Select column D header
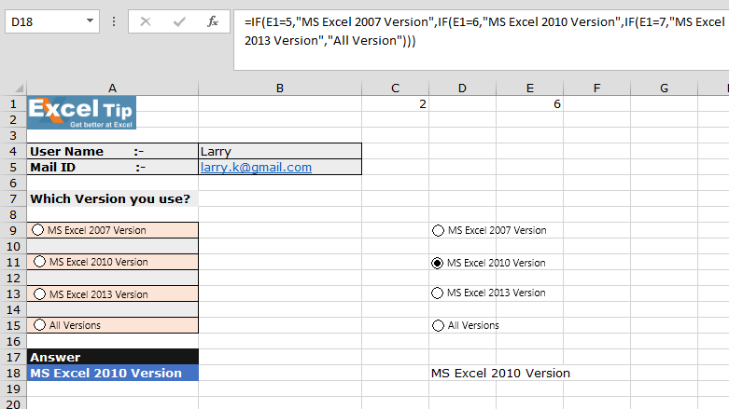 click(462, 89)
